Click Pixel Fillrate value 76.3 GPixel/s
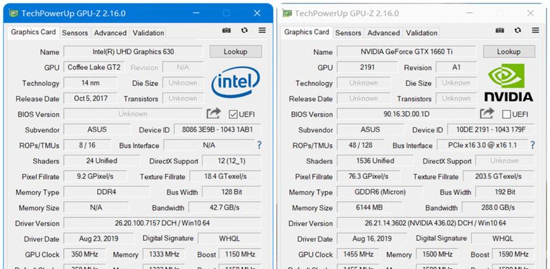Viewport: 550px width, 269px height. click(x=368, y=176)
